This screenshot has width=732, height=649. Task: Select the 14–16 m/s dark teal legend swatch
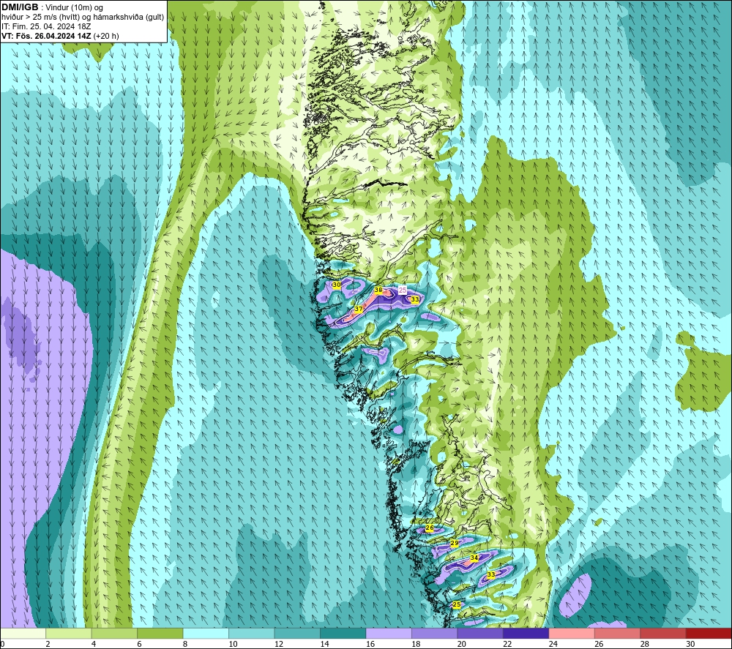point(343,633)
